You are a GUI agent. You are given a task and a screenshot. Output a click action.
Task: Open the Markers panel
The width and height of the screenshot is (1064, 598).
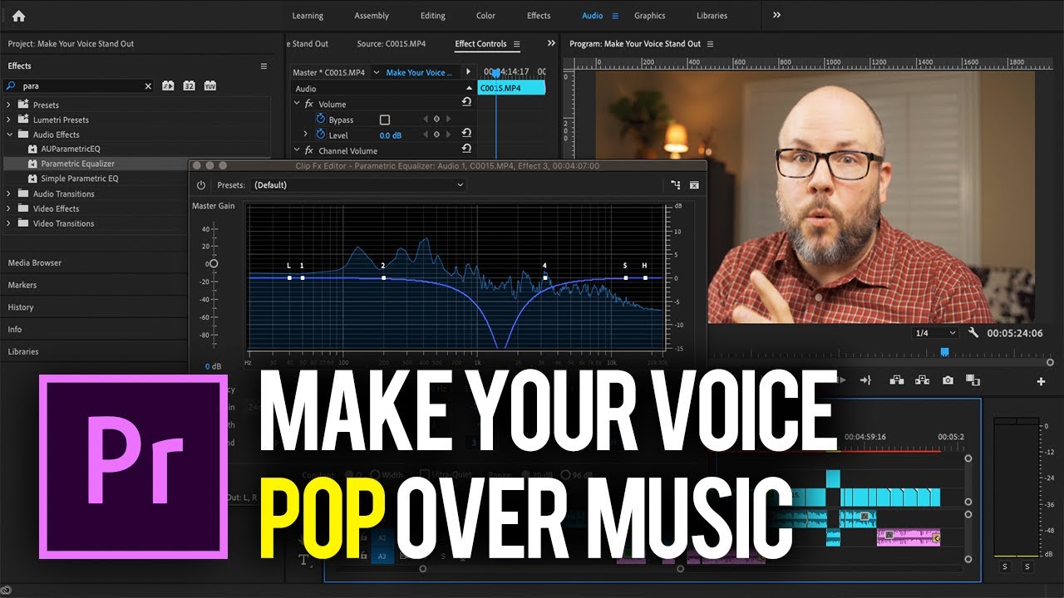pos(22,285)
